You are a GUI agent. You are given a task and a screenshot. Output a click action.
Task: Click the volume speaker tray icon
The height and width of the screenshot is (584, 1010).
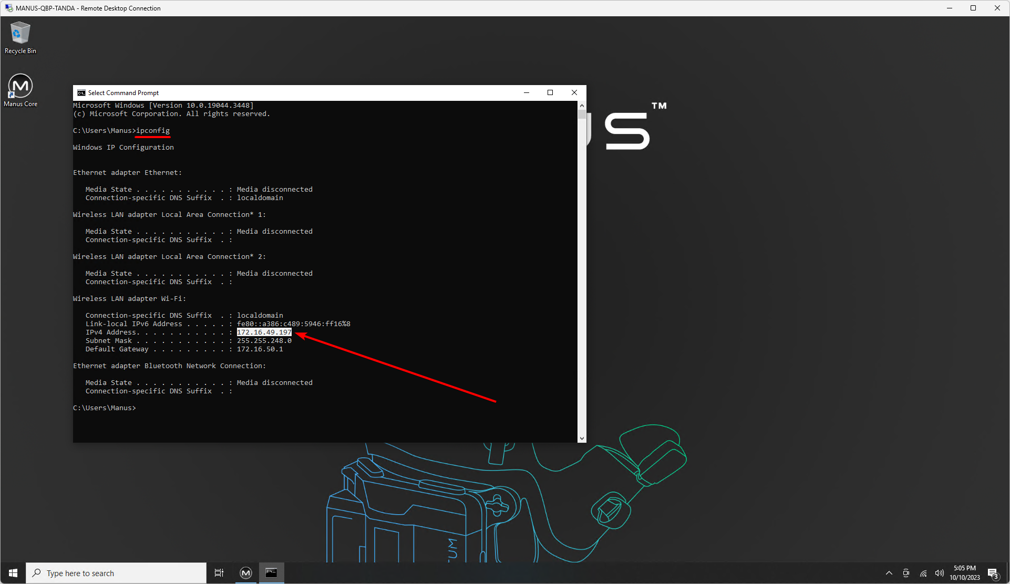coord(939,573)
